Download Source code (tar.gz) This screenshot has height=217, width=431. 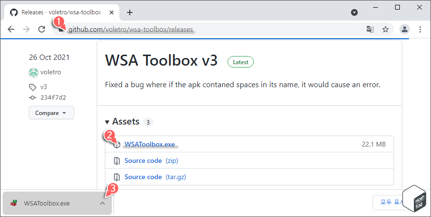click(x=155, y=177)
